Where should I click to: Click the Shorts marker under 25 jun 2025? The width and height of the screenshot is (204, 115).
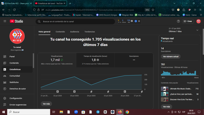(108, 92)
